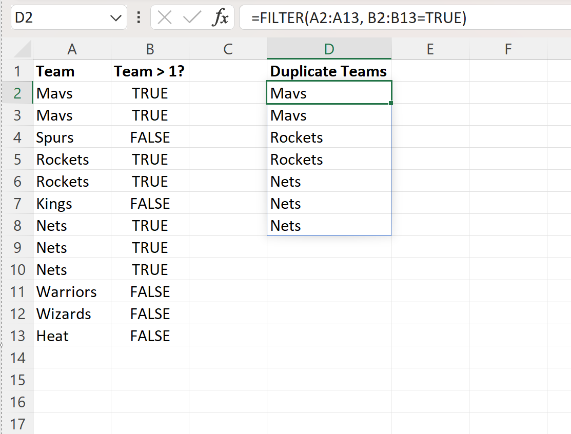Select cell A2 containing Mavs

tap(72, 93)
